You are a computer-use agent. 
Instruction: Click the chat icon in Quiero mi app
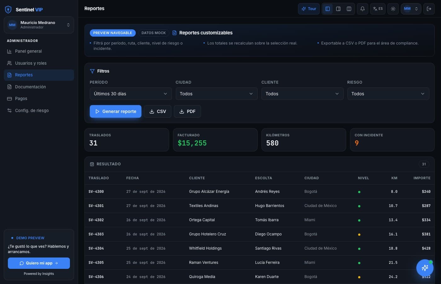click(x=22, y=263)
